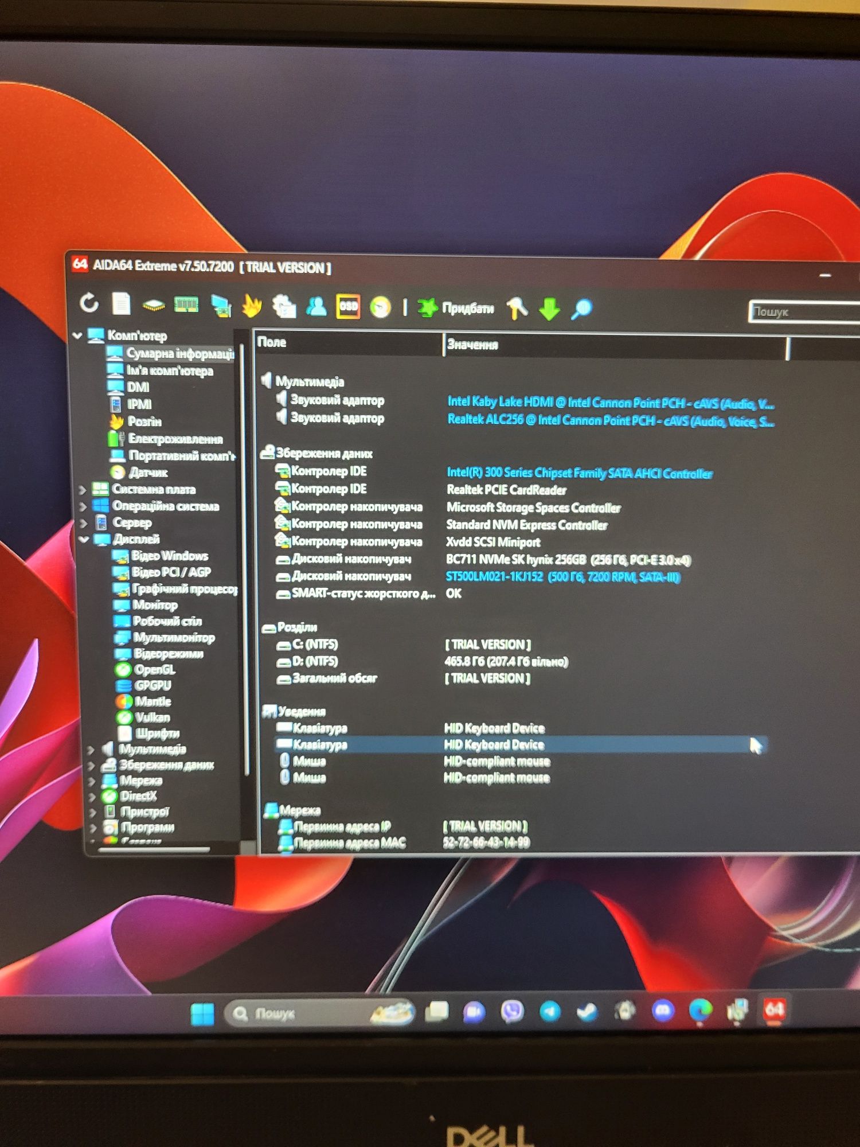The image size is (860, 1147).
Task: Expand the Мультимедіа tree node
Action: 91,750
